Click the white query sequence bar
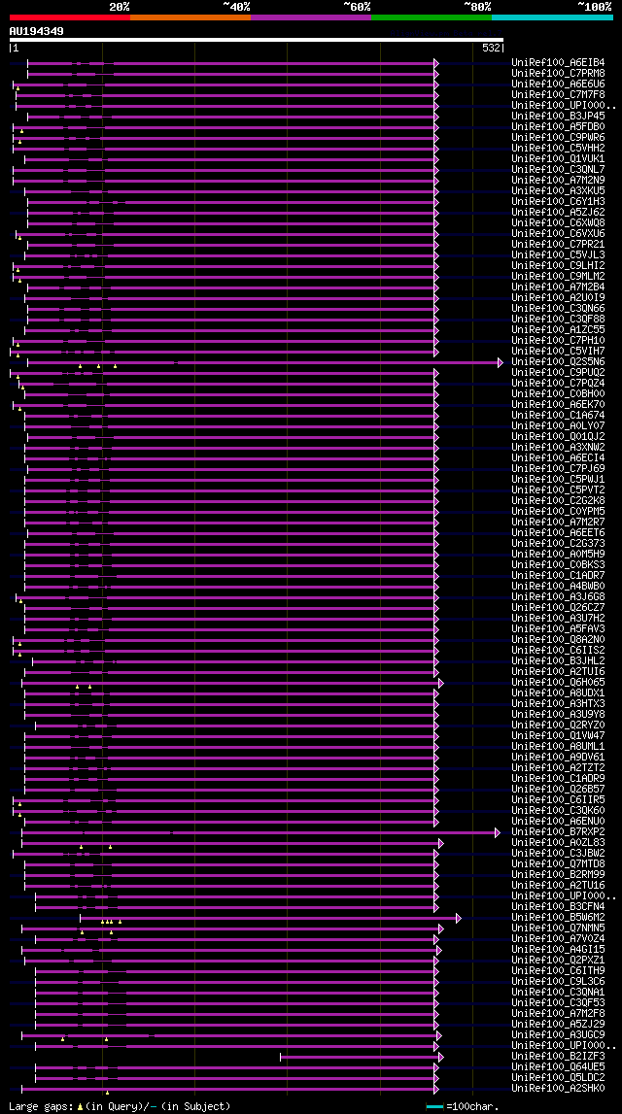Viewport: 622px width, 1114px height. (257, 41)
